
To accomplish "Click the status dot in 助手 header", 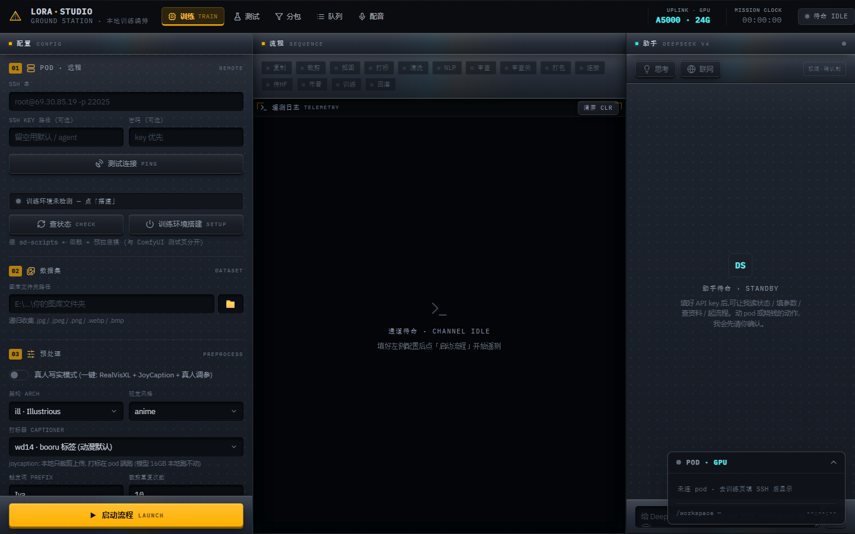I will click(x=844, y=43).
